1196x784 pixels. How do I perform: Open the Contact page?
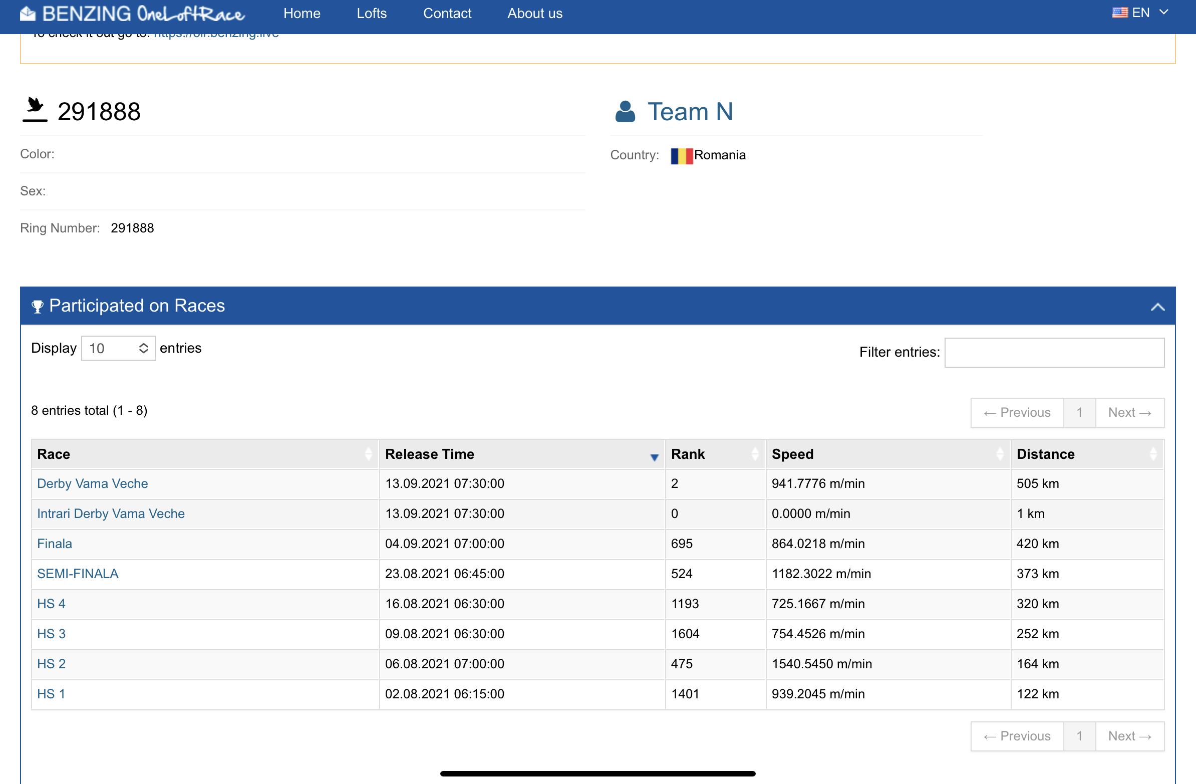[447, 14]
